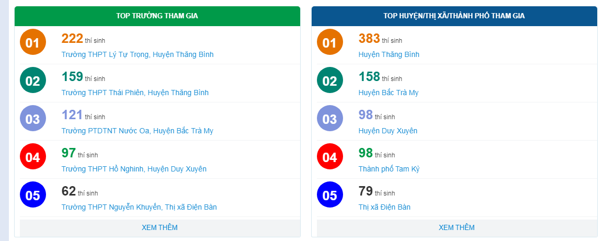Select Huyện Thăng Bình in districts list
604x241 pixels.
tap(389, 54)
